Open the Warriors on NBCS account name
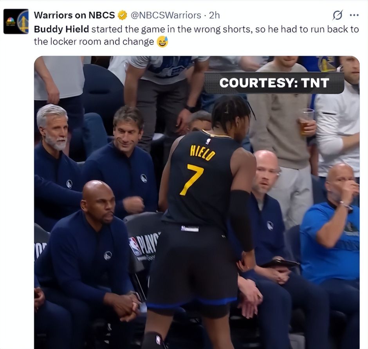 [74, 15]
